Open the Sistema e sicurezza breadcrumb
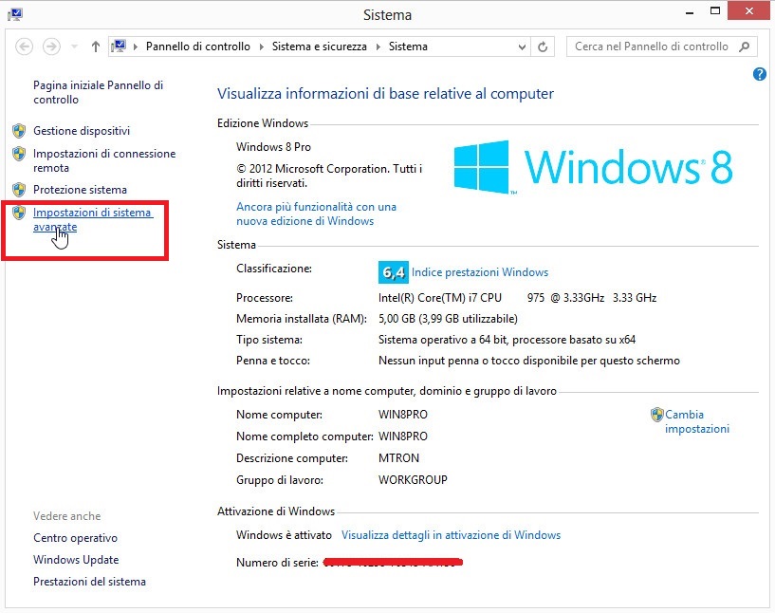This screenshot has height=613, width=775. (x=320, y=46)
